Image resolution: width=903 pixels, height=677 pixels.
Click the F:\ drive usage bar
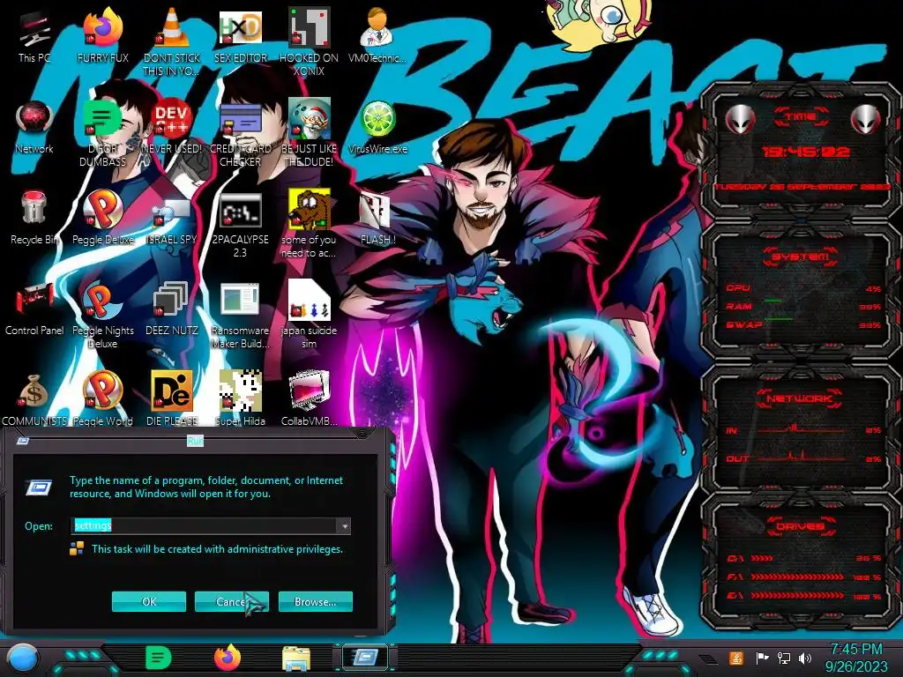click(x=797, y=577)
